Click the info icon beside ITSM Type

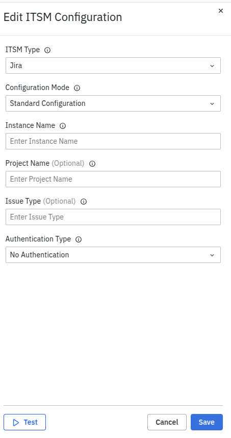tap(47, 50)
